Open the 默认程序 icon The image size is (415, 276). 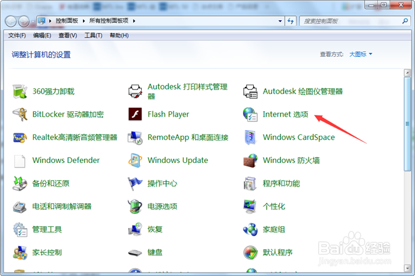(250, 252)
